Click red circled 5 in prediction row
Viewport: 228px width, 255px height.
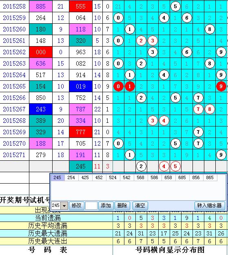175,166
